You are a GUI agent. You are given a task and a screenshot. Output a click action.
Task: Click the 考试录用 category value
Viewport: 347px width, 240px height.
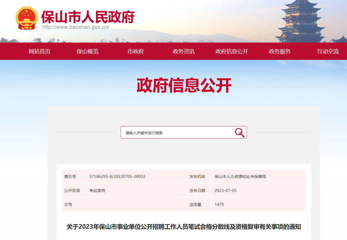tap(97, 191)
